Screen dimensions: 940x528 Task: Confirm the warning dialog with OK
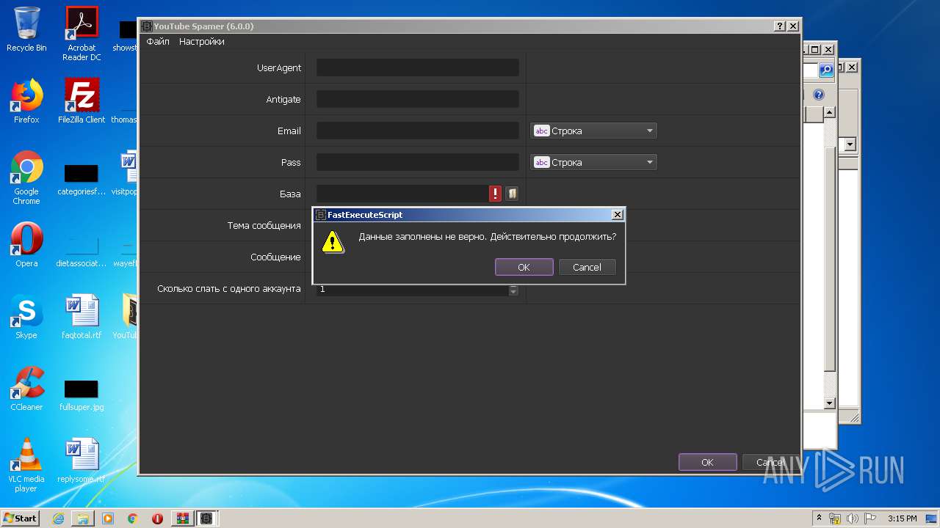pos(524,267)
